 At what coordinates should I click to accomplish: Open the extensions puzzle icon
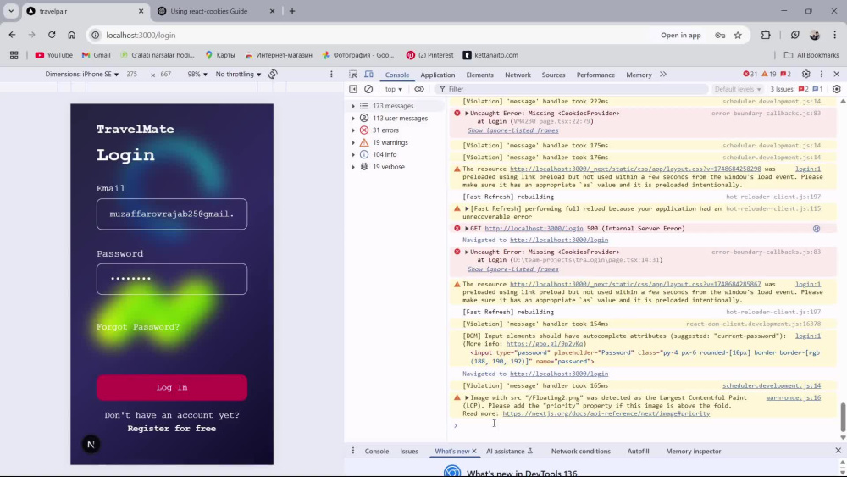(x=766, y=35)
